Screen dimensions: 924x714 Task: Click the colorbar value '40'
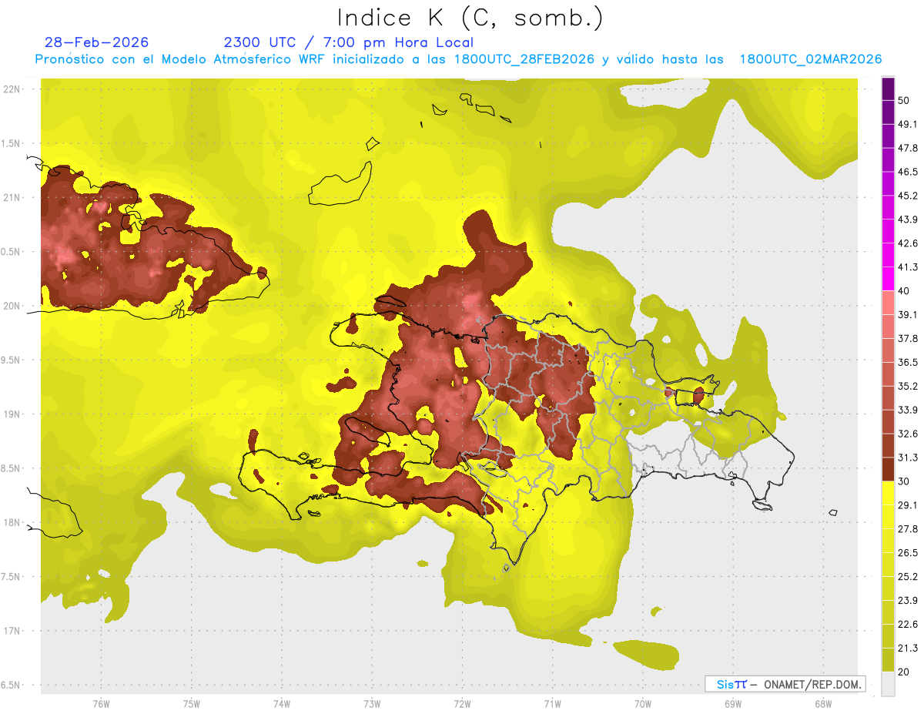905,291
